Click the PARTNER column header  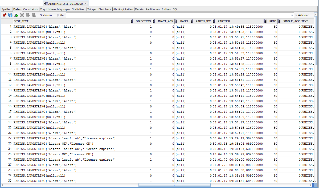tap(224, 21)
